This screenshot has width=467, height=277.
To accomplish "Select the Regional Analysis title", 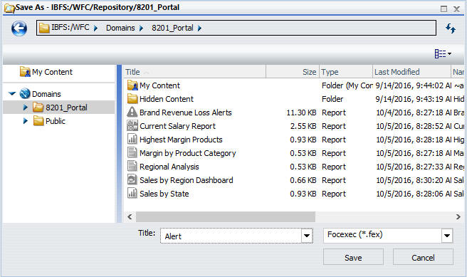I will [x=169, y=167].
